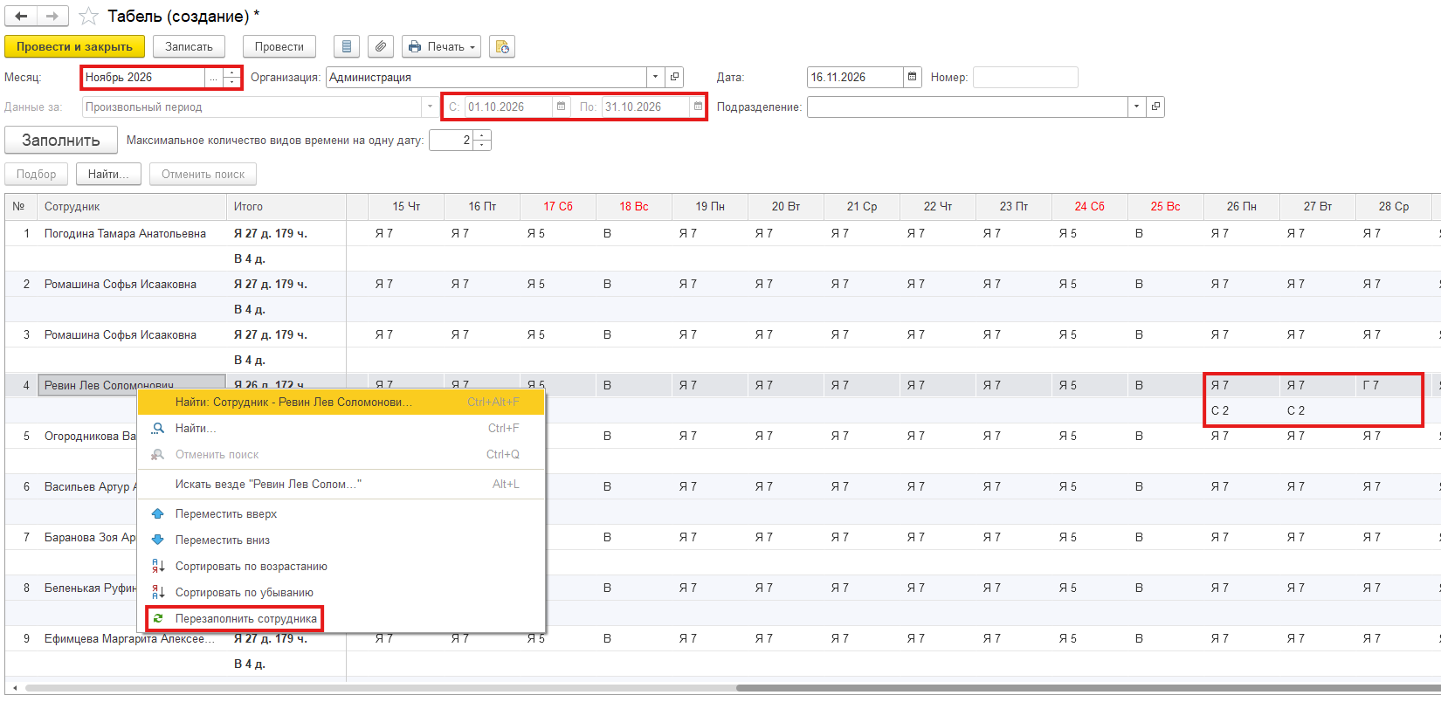Click the '15 Чт' column header
The width and height of the screenshot is (1441, 702).
406,207
